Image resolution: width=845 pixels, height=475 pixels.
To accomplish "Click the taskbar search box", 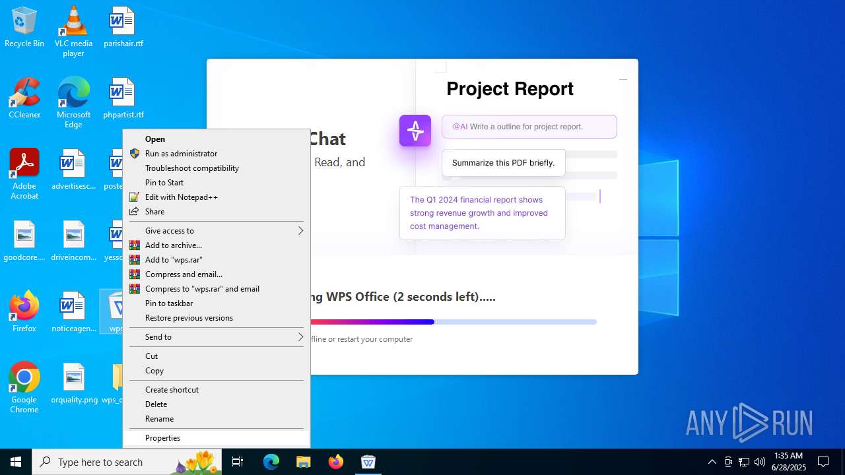I will click(125, 462).
